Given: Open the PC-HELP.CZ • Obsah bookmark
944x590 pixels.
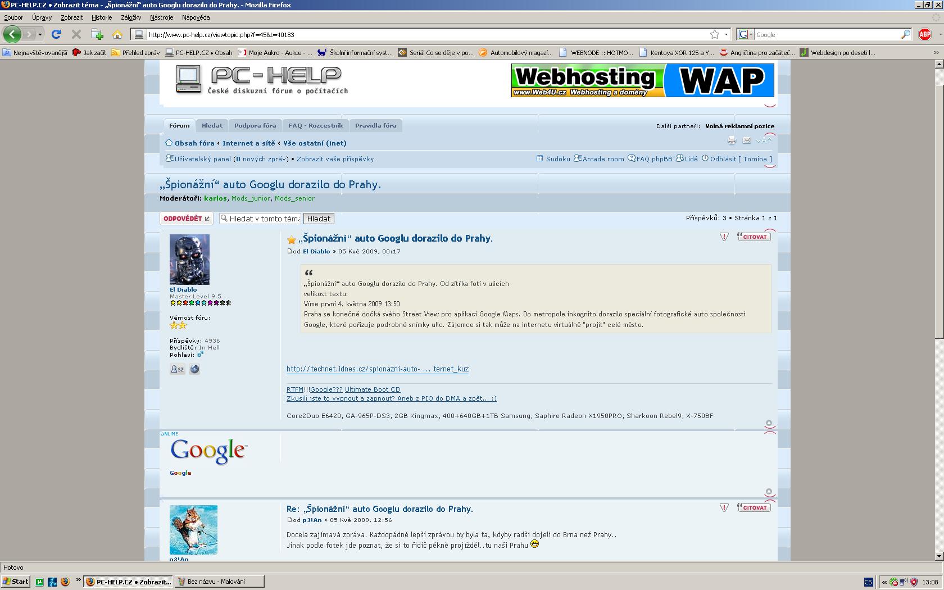Looking at the screenshot, I should pos(199,53).
